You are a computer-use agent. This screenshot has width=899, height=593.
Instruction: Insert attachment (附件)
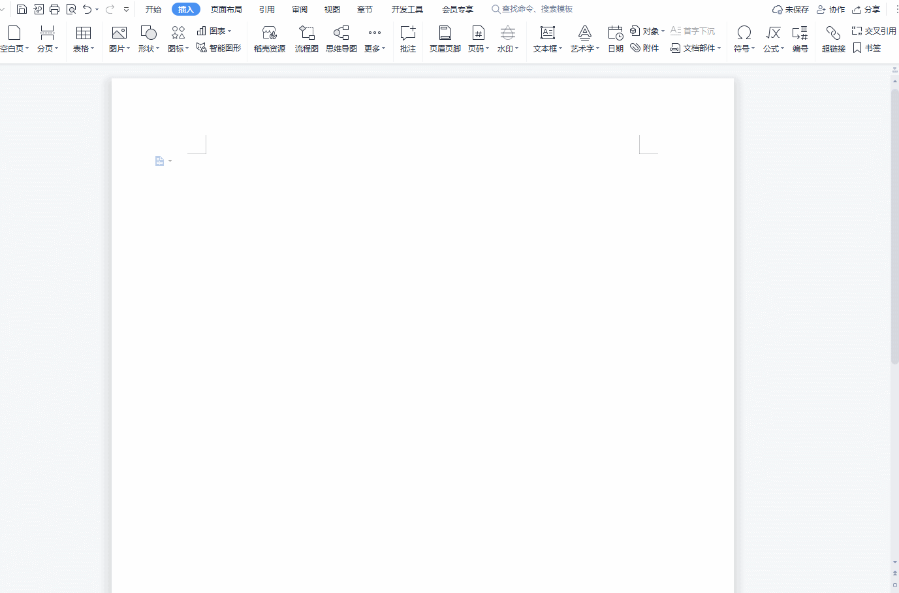pyautogui.click(x=644, y=48)
